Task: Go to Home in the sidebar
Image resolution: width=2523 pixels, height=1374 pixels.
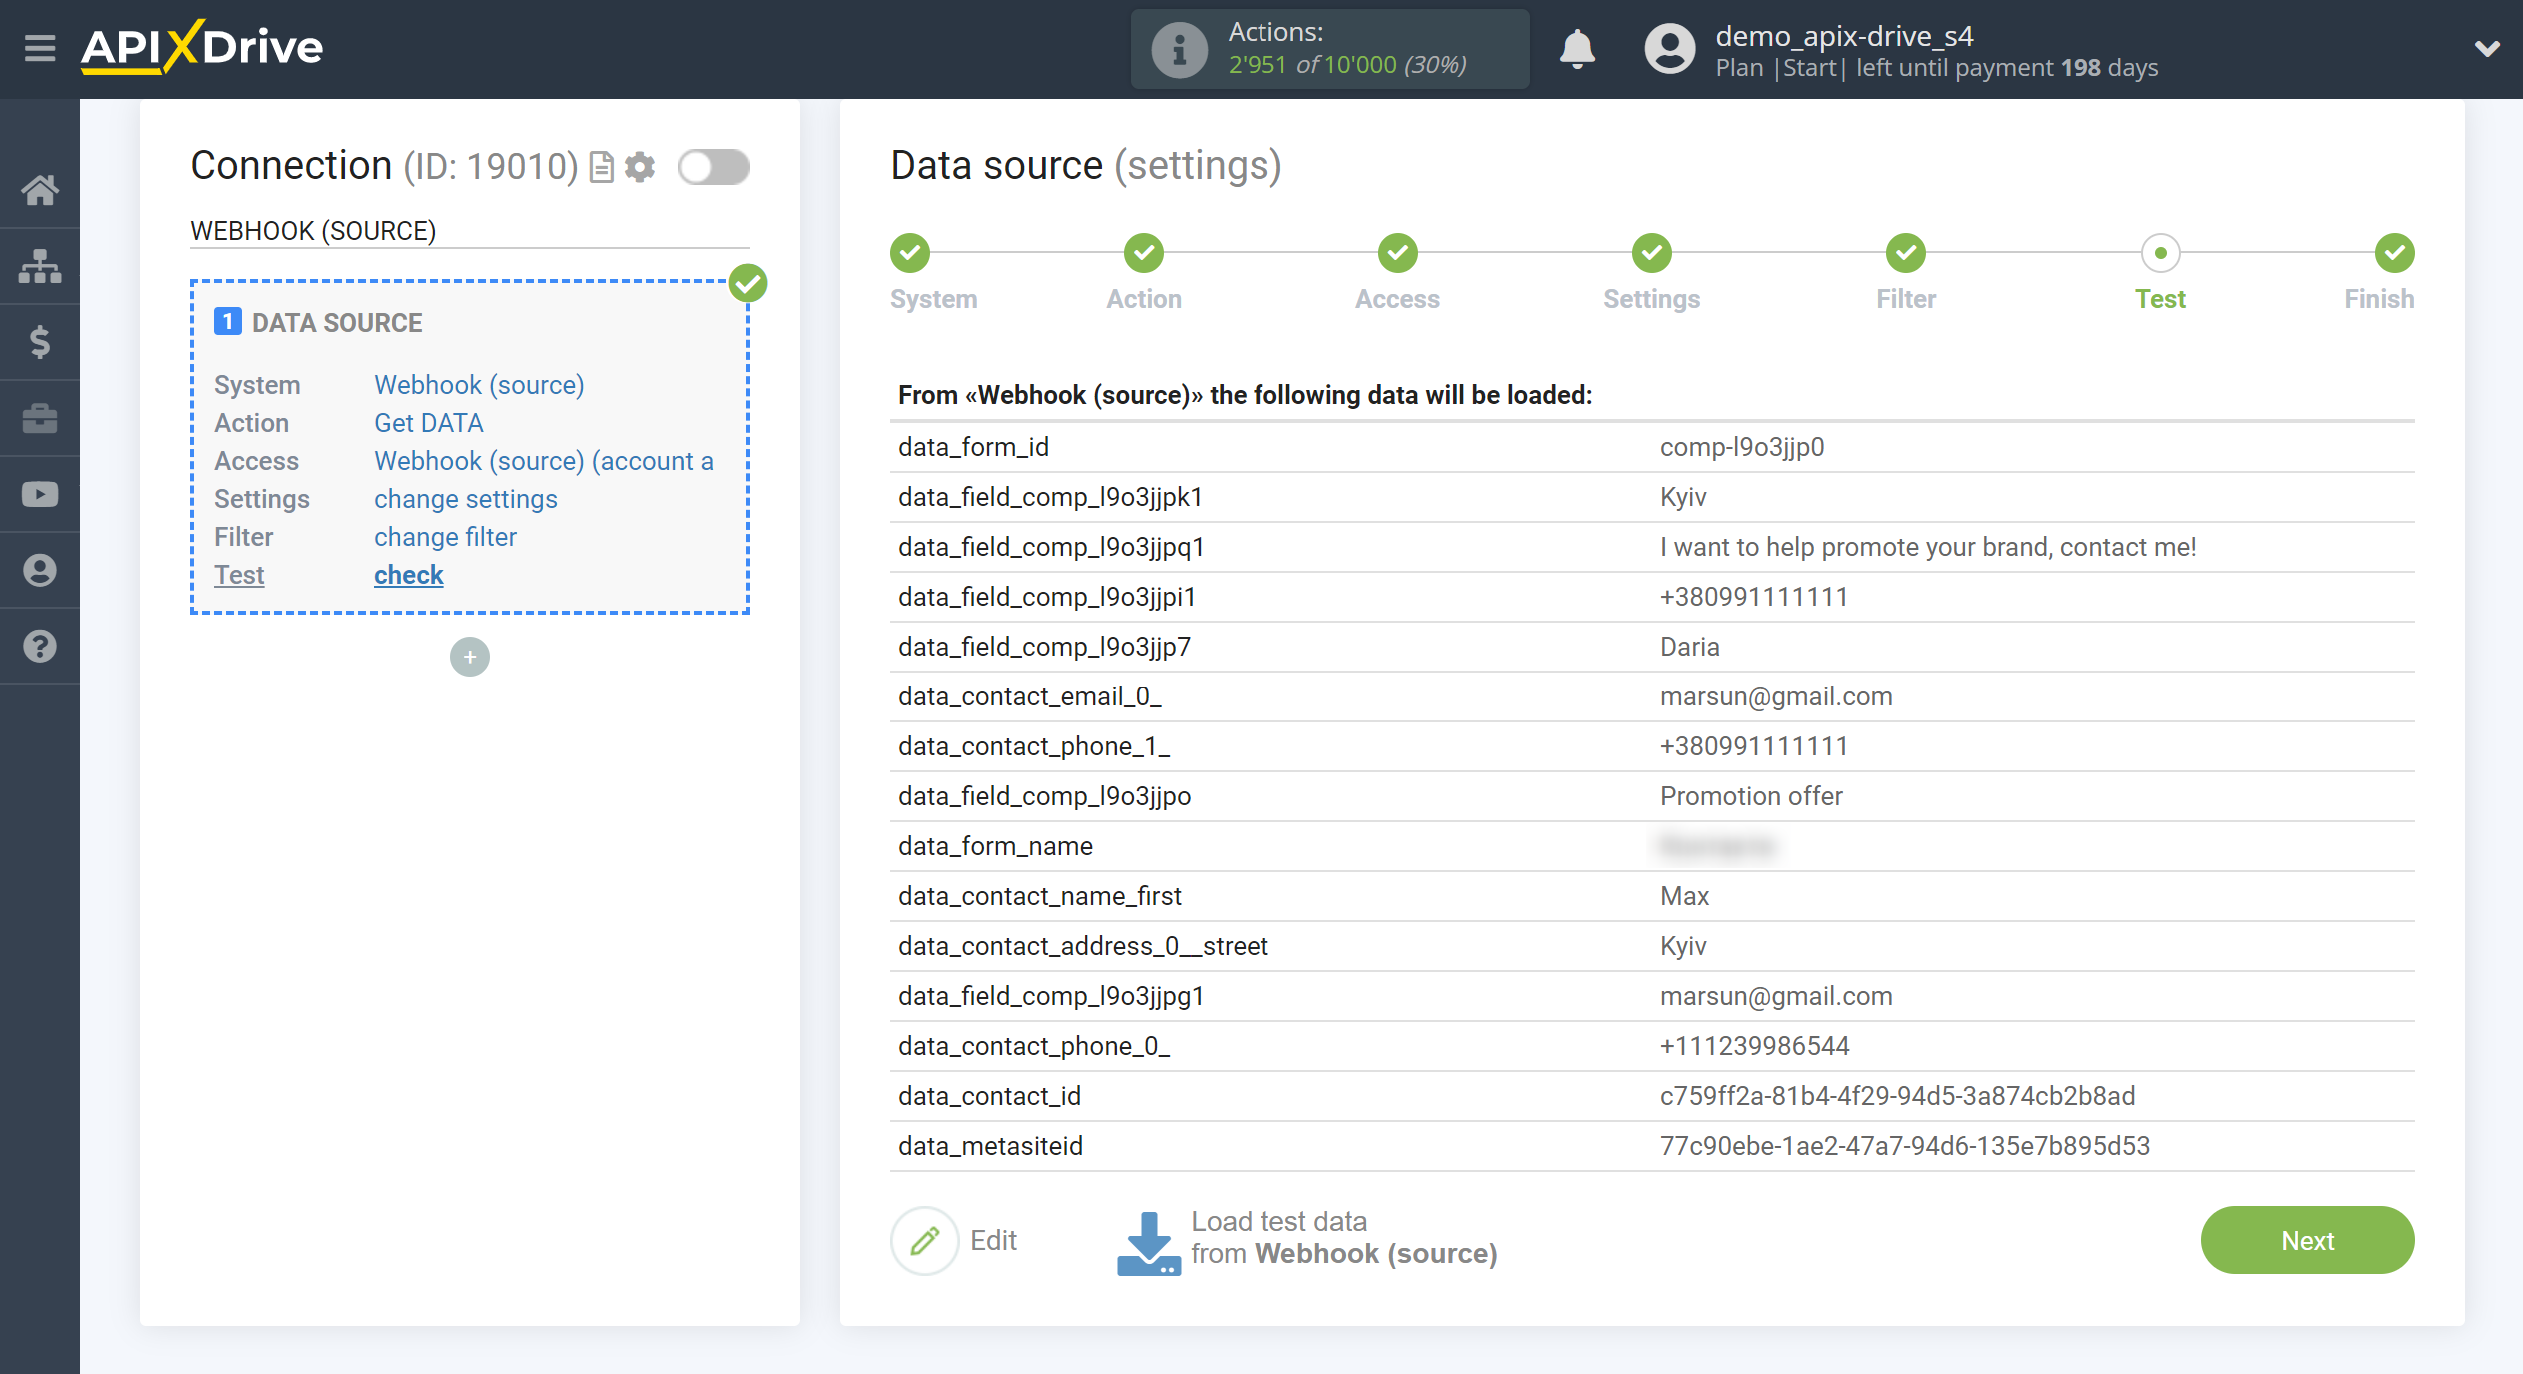Action: point(40,189)
